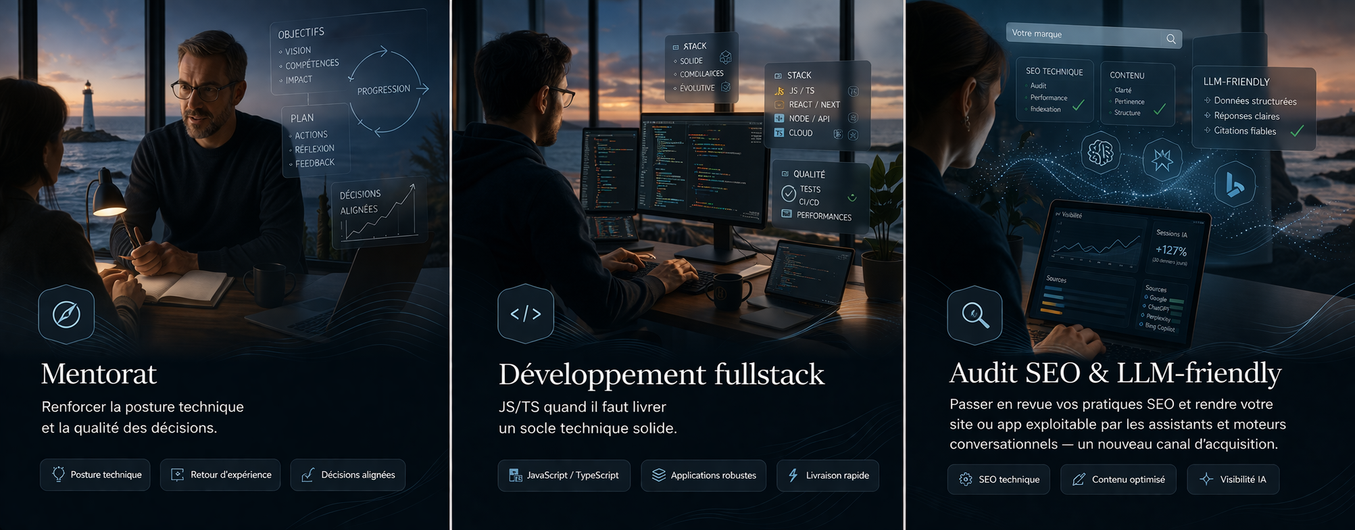Click the checkmark in Contenu panel
1355x530 pixels.
pos(1160,109)
